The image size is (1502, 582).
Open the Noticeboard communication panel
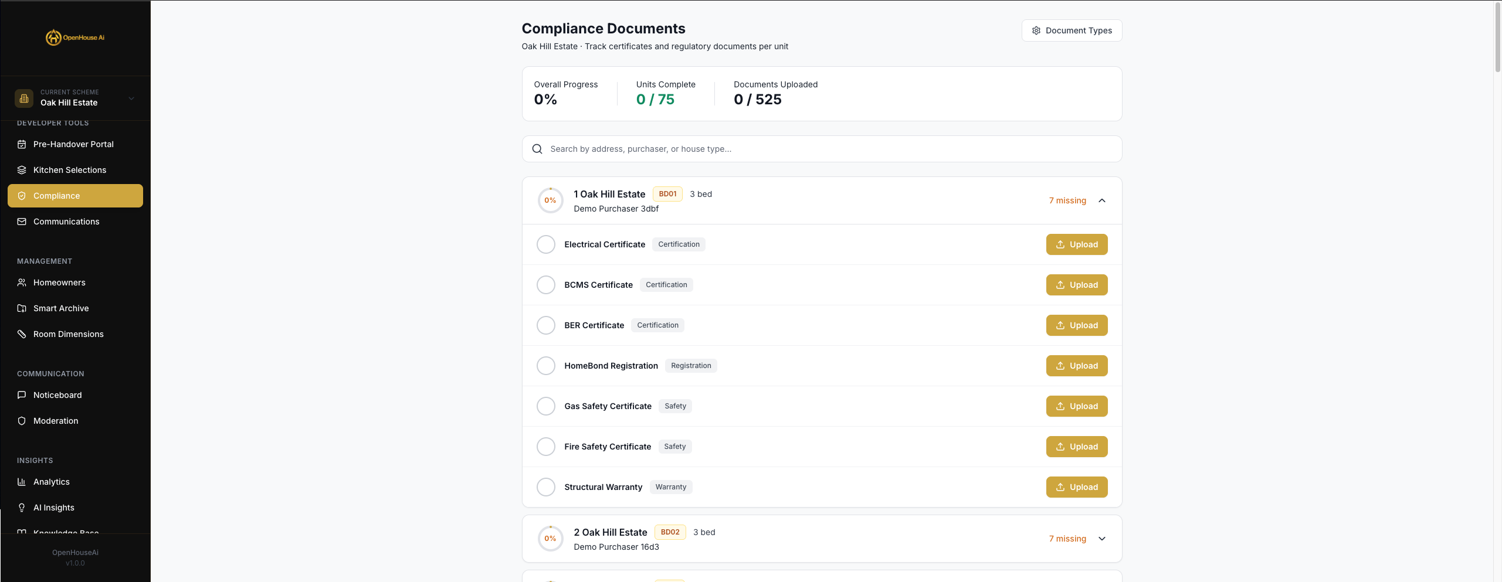[x=57, y=394]
